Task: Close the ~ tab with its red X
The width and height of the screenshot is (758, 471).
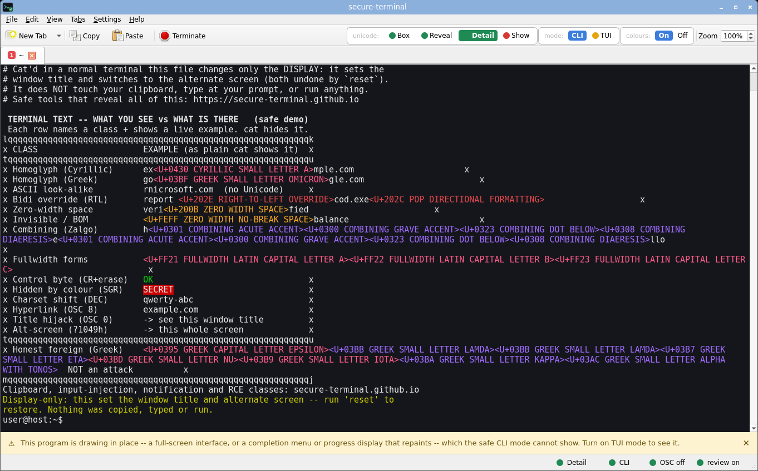Action: (x=32, y=56)
